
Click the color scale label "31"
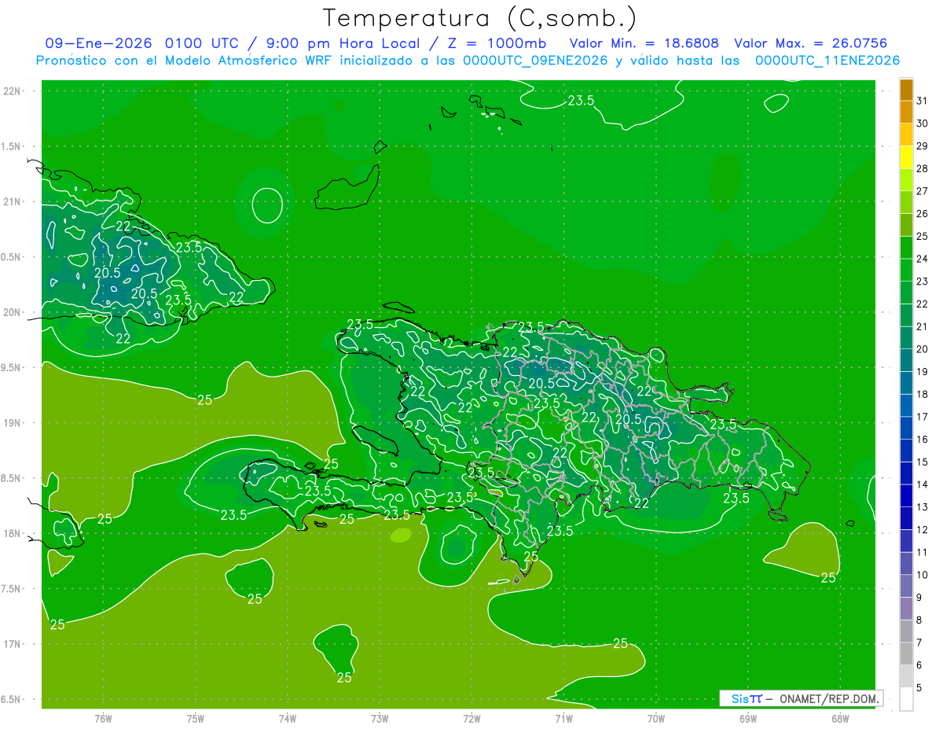click(x=923, y=101)
